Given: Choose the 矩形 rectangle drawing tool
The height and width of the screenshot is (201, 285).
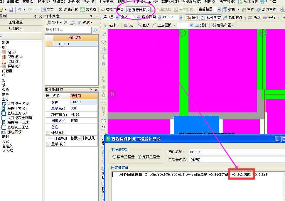Looking at the screenshot, I should point(201,25).
